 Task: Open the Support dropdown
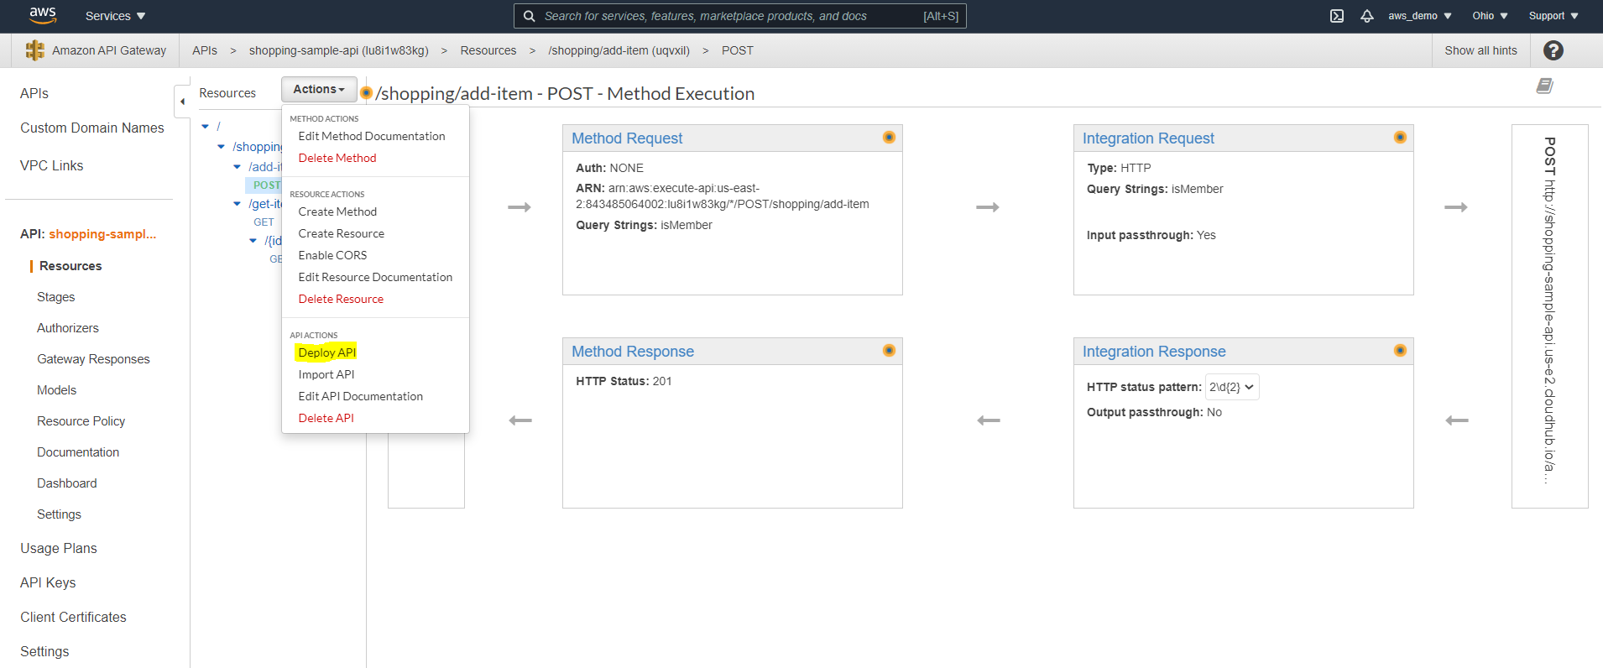pos(1554,16)
